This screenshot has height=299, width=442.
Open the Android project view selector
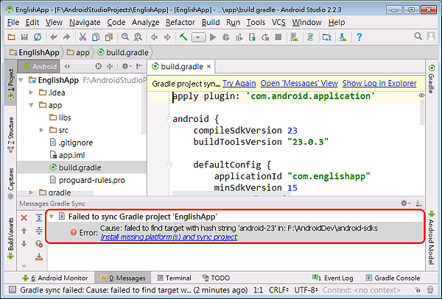tap(39, 66)
